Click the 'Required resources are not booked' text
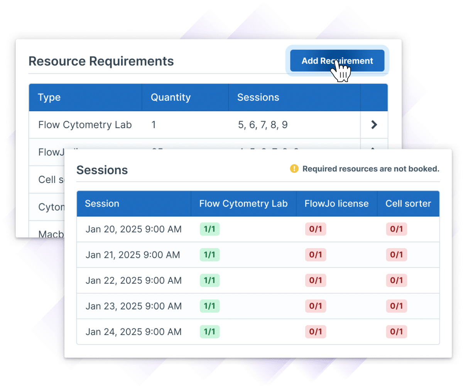463x389 pixels. pyautogui.click(x=370, y=169)
